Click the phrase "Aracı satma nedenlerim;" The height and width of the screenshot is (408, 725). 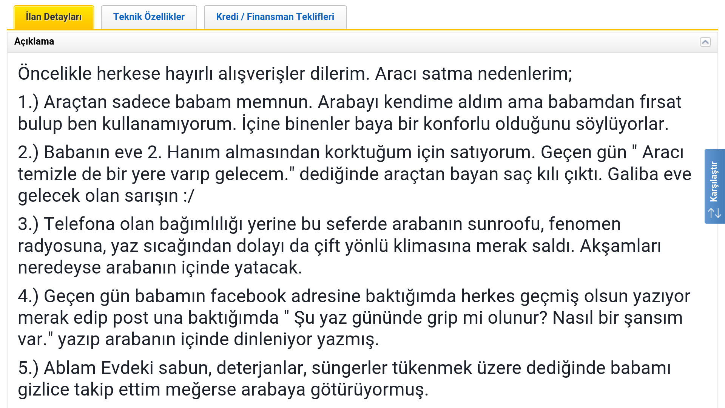coord(474,73)
